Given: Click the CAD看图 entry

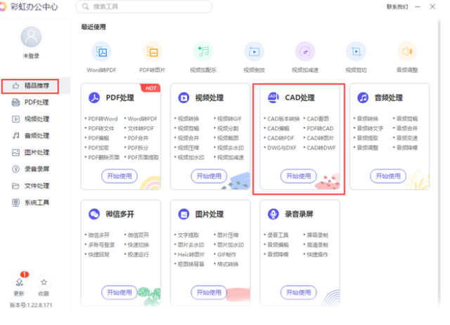Looking at the screenshot, I should [318, 119].
